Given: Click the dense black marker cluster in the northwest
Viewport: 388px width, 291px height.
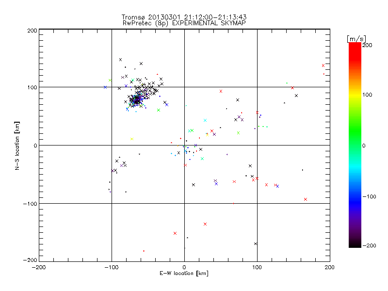Looking at the screenshot, I should (x=137, y=100).
